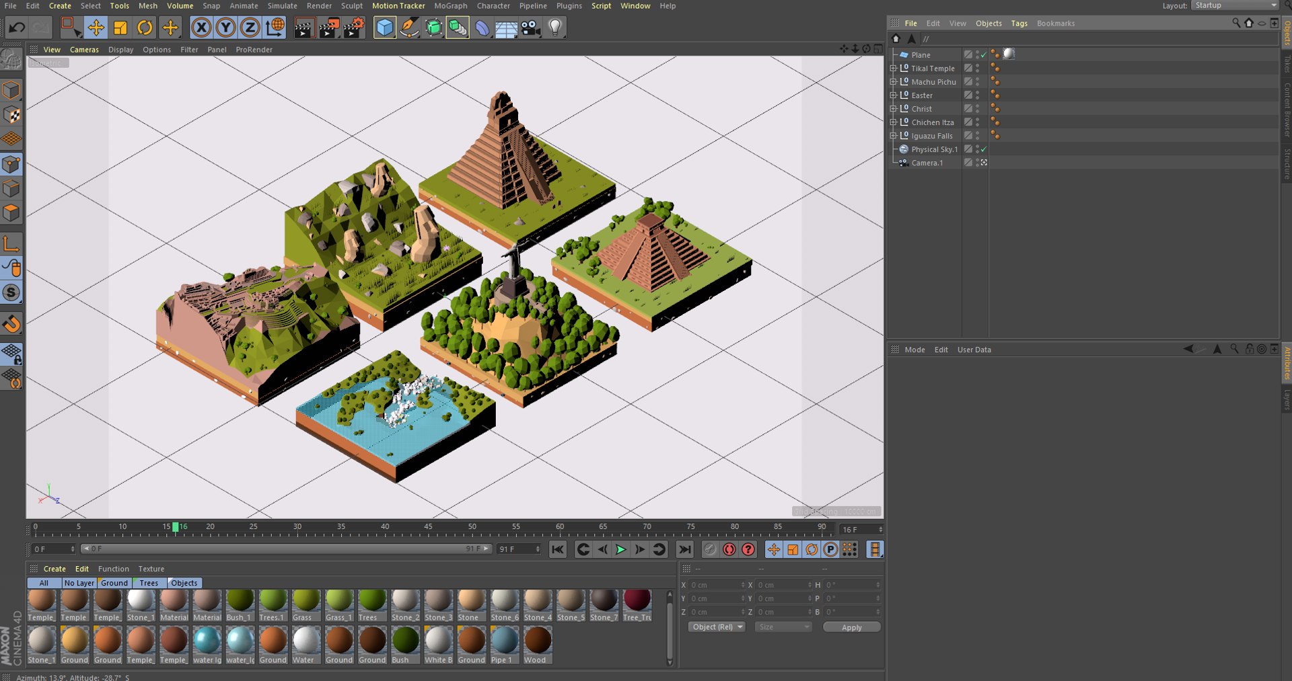Toggle Y axis lock

(x=225, y=28)
